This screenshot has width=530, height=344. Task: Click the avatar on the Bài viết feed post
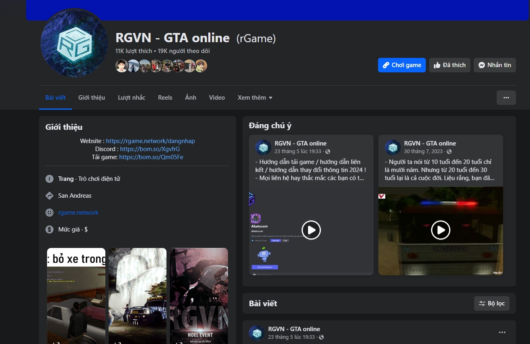257,333
